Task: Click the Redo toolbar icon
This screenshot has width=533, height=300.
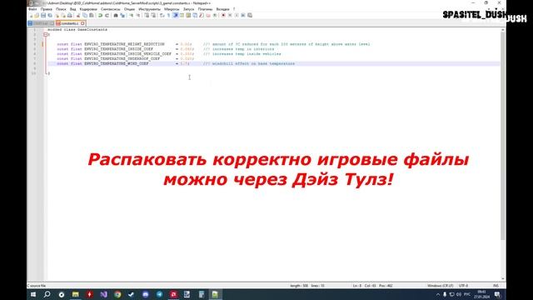Action: 107,15
